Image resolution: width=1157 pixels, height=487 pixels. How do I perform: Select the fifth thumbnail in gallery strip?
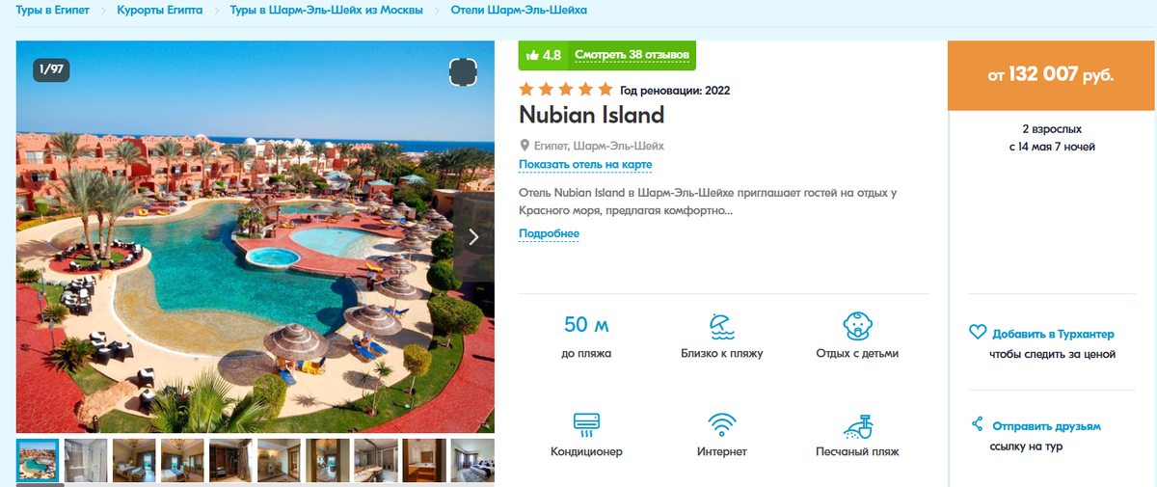pos(230,461)
